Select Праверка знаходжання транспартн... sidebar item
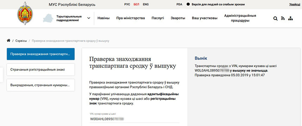Image resolution: width=302 pixels, height=126 pixels. [41, 54]
